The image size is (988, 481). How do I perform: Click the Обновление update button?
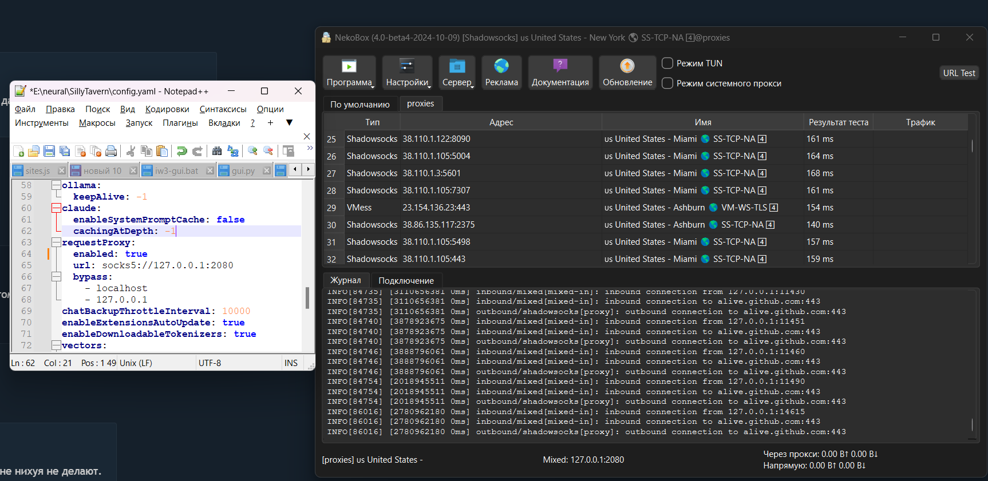click(x=627, y=73)
